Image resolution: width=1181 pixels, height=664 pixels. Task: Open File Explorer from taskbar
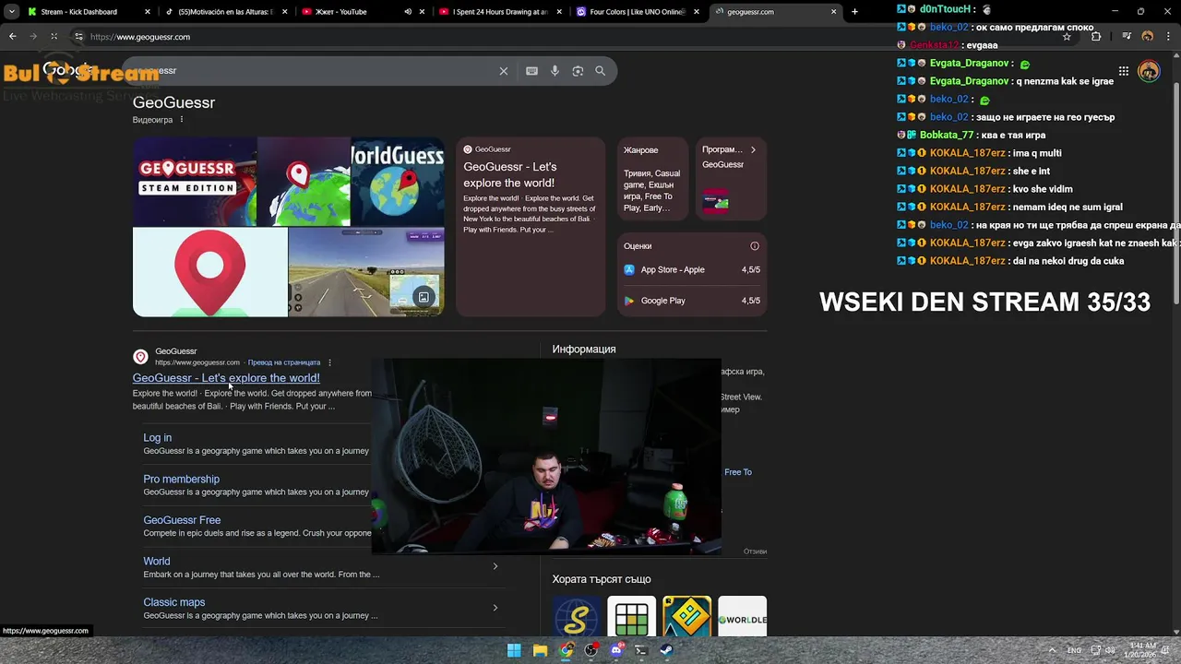click(x=540, y=650)
